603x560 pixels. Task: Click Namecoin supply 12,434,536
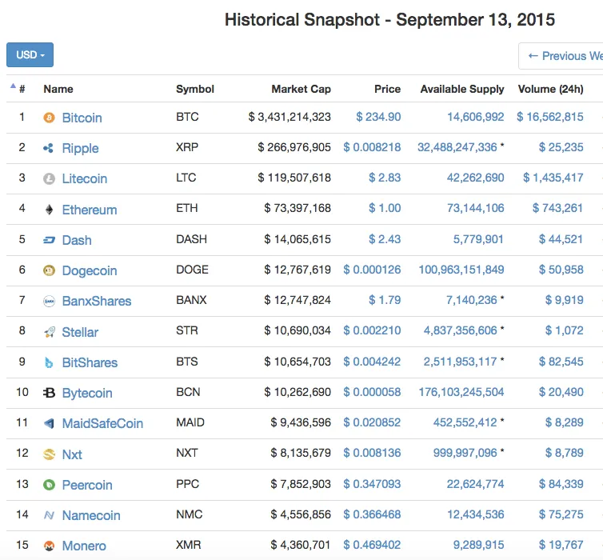[475, 514]
